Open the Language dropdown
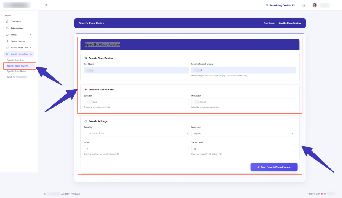 [244, 133]
